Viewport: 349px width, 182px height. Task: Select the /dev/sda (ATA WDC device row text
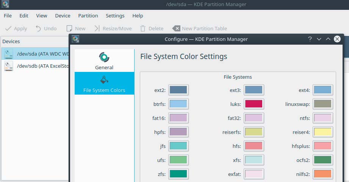43,54
